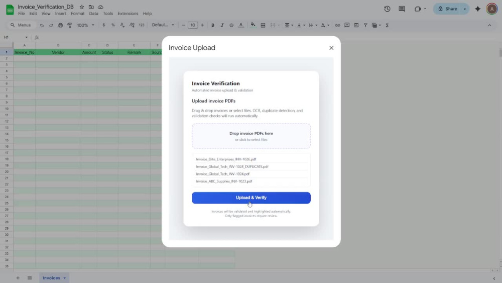Click the Insert link icon
Image resolution: width=502 pixels, height=283 pixels.
coord(337,25)
